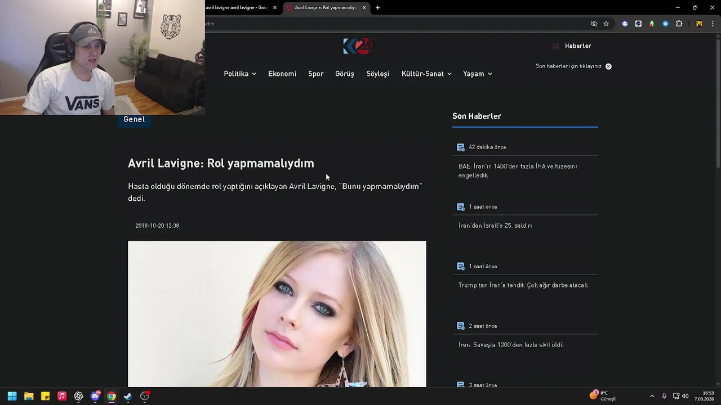
Task: Close the Google search tab
Action: pos(275,7)
